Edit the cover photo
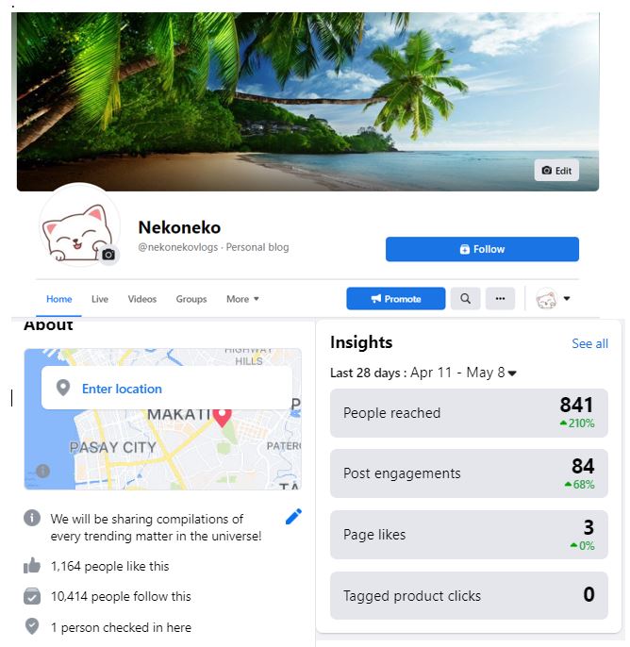 coord(556,171)
